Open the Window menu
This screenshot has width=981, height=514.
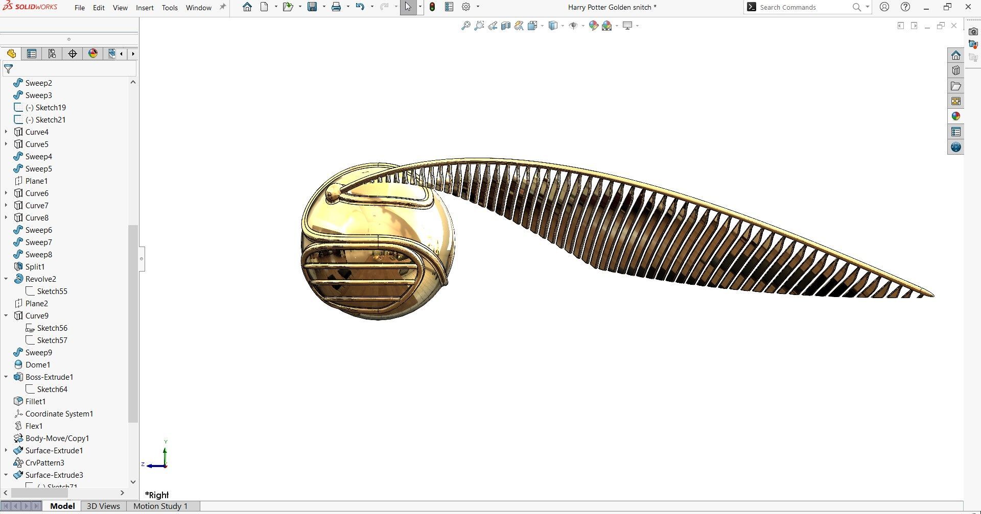point(199,8)
